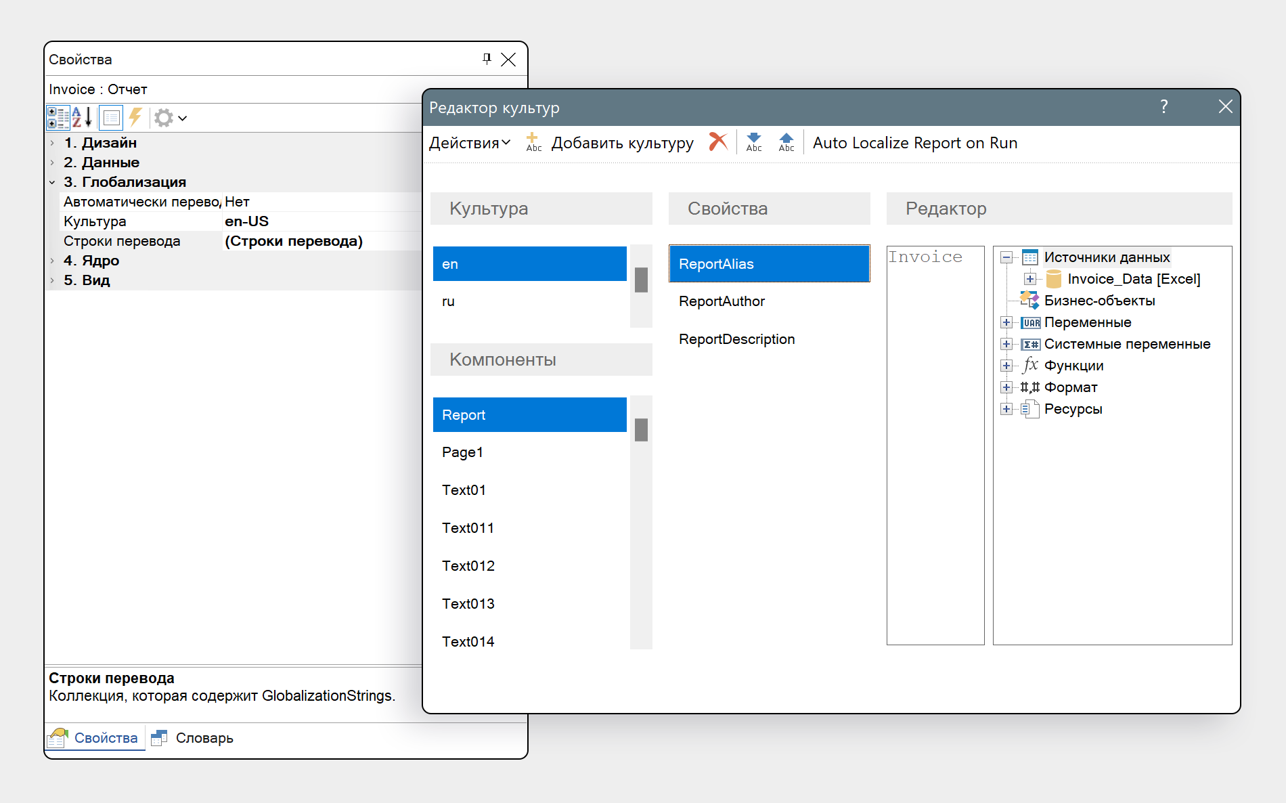Expand the 5. Вид category
Screen dimensions: 1286x803
click(52, 280)
